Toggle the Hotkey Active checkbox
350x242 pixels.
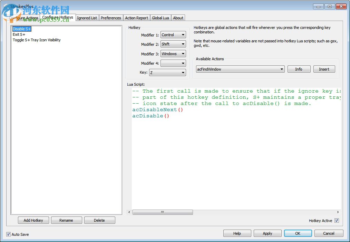tap(337, 221)
